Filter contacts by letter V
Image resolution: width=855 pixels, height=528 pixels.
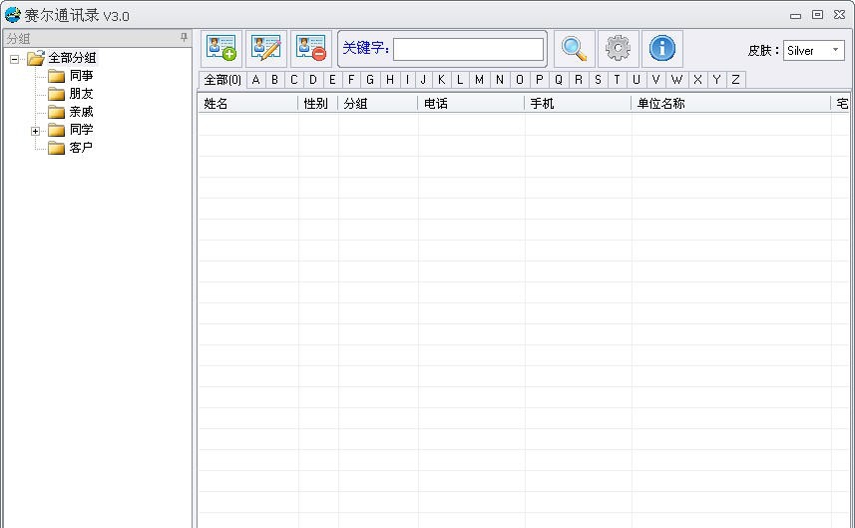(x=656, y=80)
